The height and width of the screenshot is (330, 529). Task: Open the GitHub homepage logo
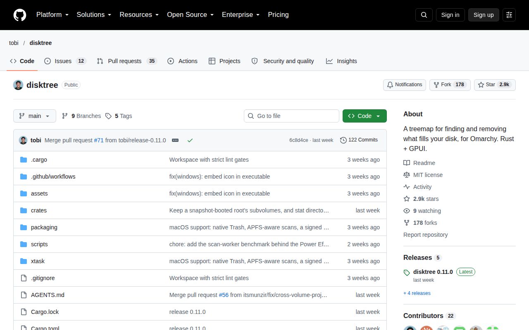pyautogui.click(x=20, y=15)
